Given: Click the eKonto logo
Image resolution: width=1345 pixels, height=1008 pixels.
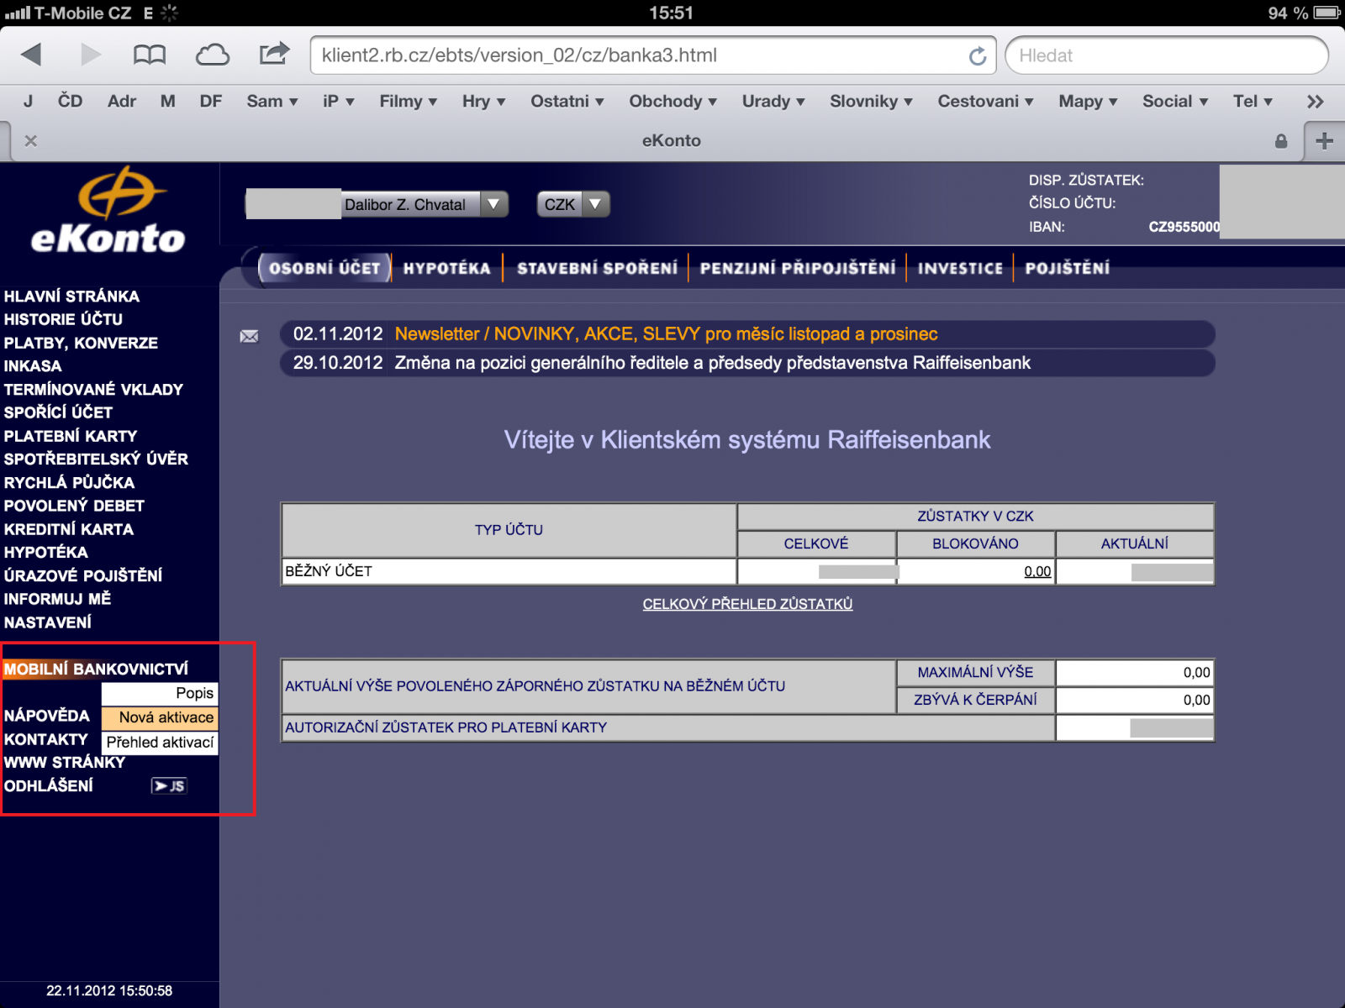Looking at the screenshot, I should [x=109, y=211].
